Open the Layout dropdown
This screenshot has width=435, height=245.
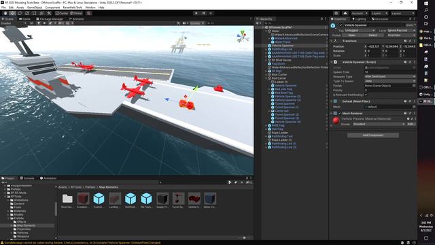[402, 14]
